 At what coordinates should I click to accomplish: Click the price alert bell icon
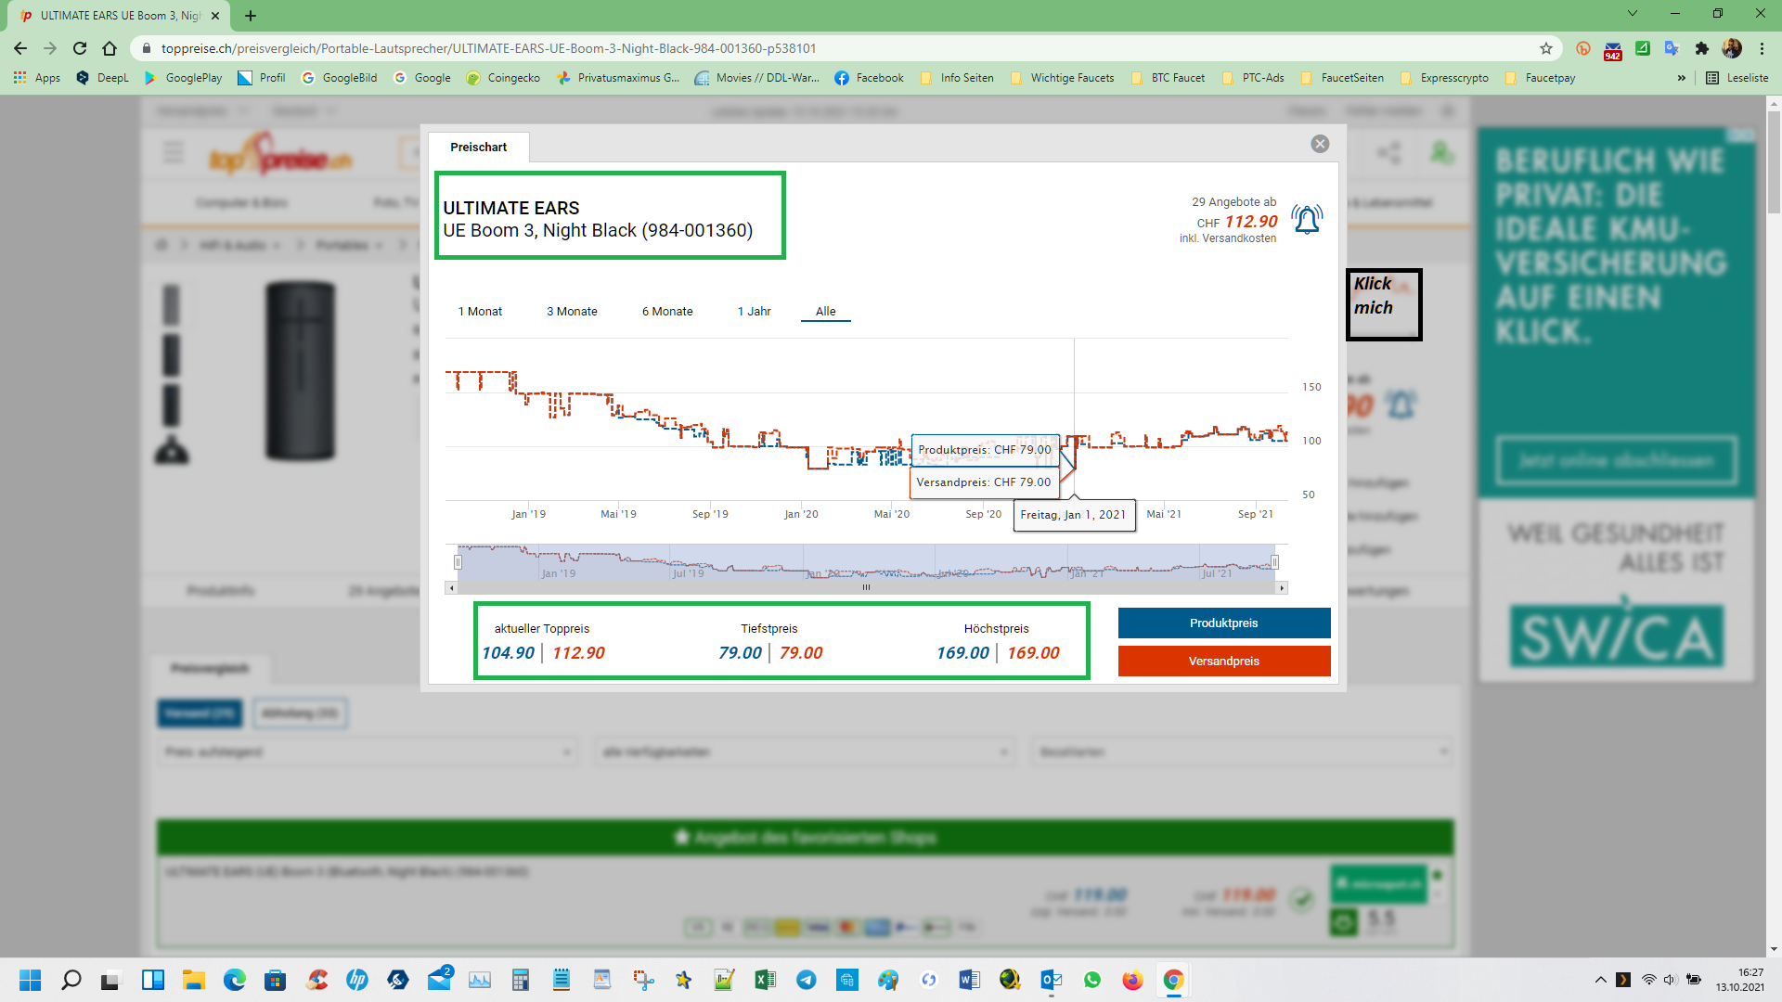(x=1307, y=220)
